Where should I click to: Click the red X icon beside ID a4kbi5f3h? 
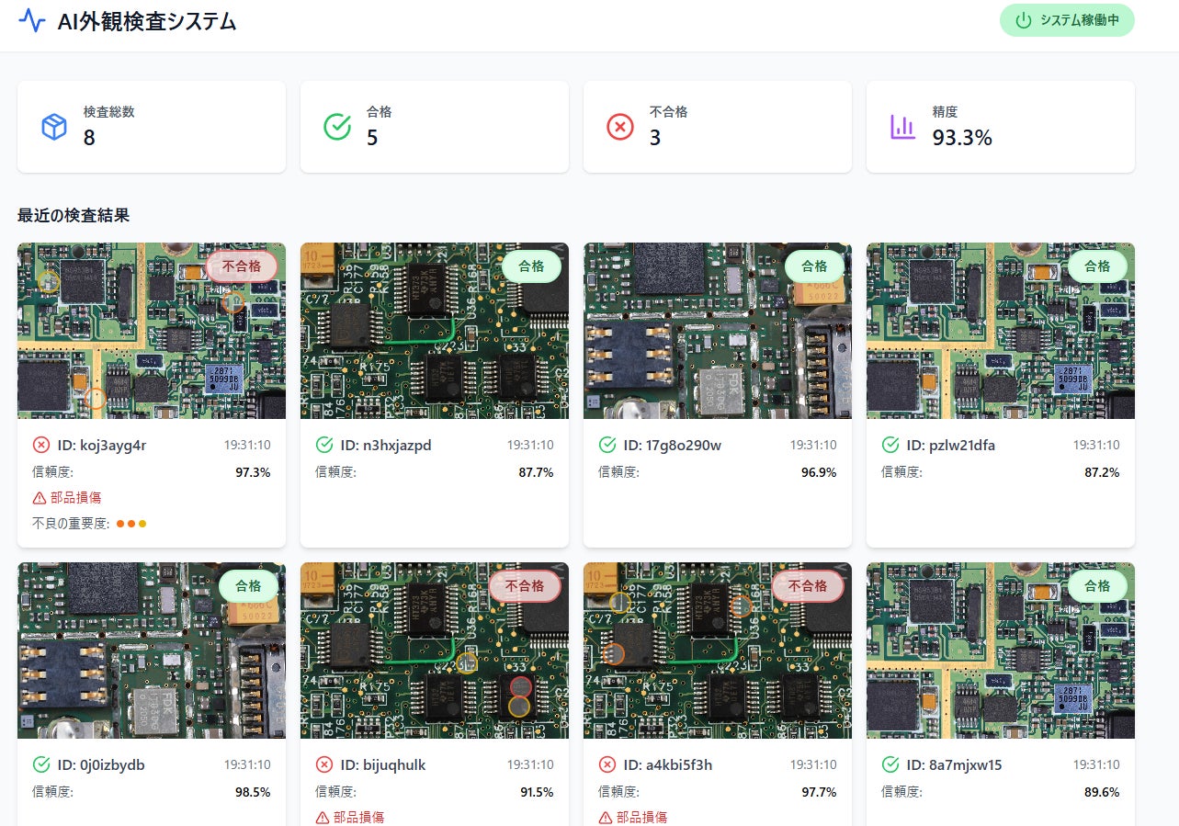click(x=607, y=765)
